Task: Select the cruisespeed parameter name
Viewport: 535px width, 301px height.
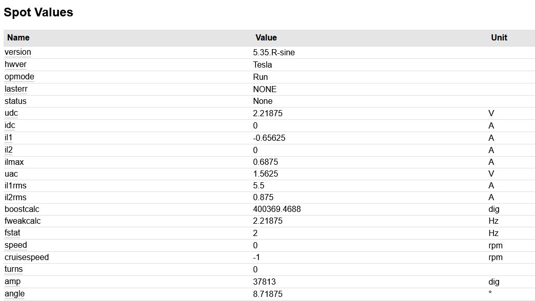Action: coord(27,257)
